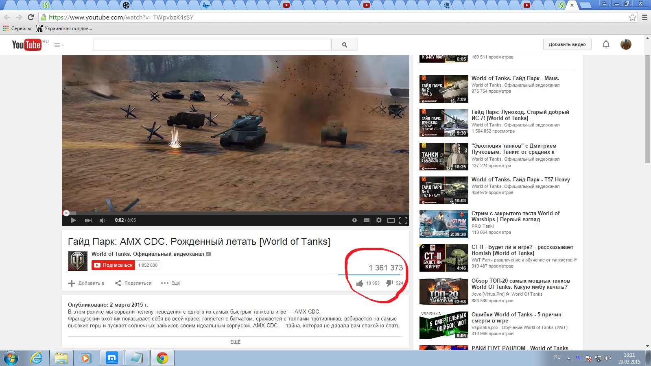Open Гайд Парк - Maus video thumbnail

444,89
